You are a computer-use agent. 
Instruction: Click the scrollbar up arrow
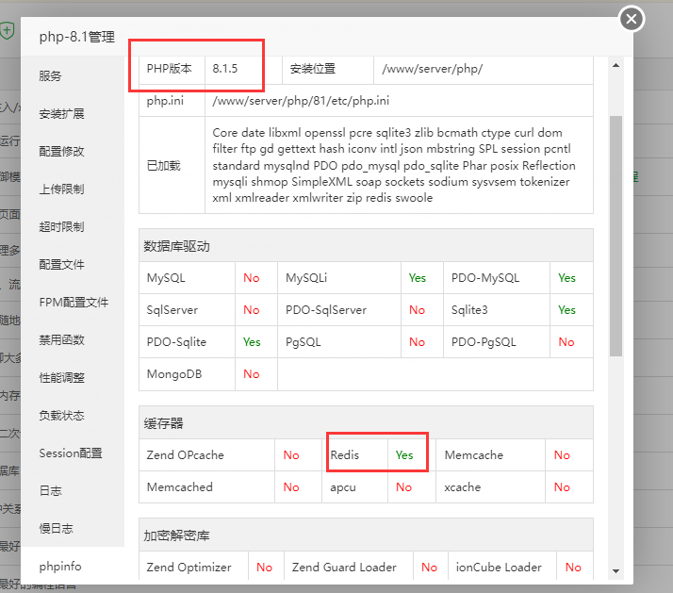(616, 65)
